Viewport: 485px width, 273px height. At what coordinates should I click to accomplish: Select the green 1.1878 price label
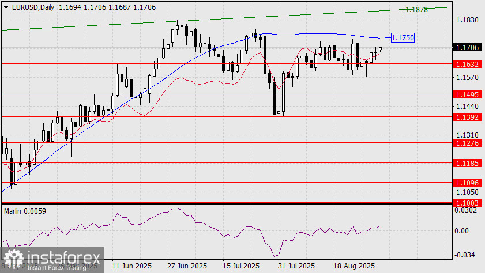[416, 10]
